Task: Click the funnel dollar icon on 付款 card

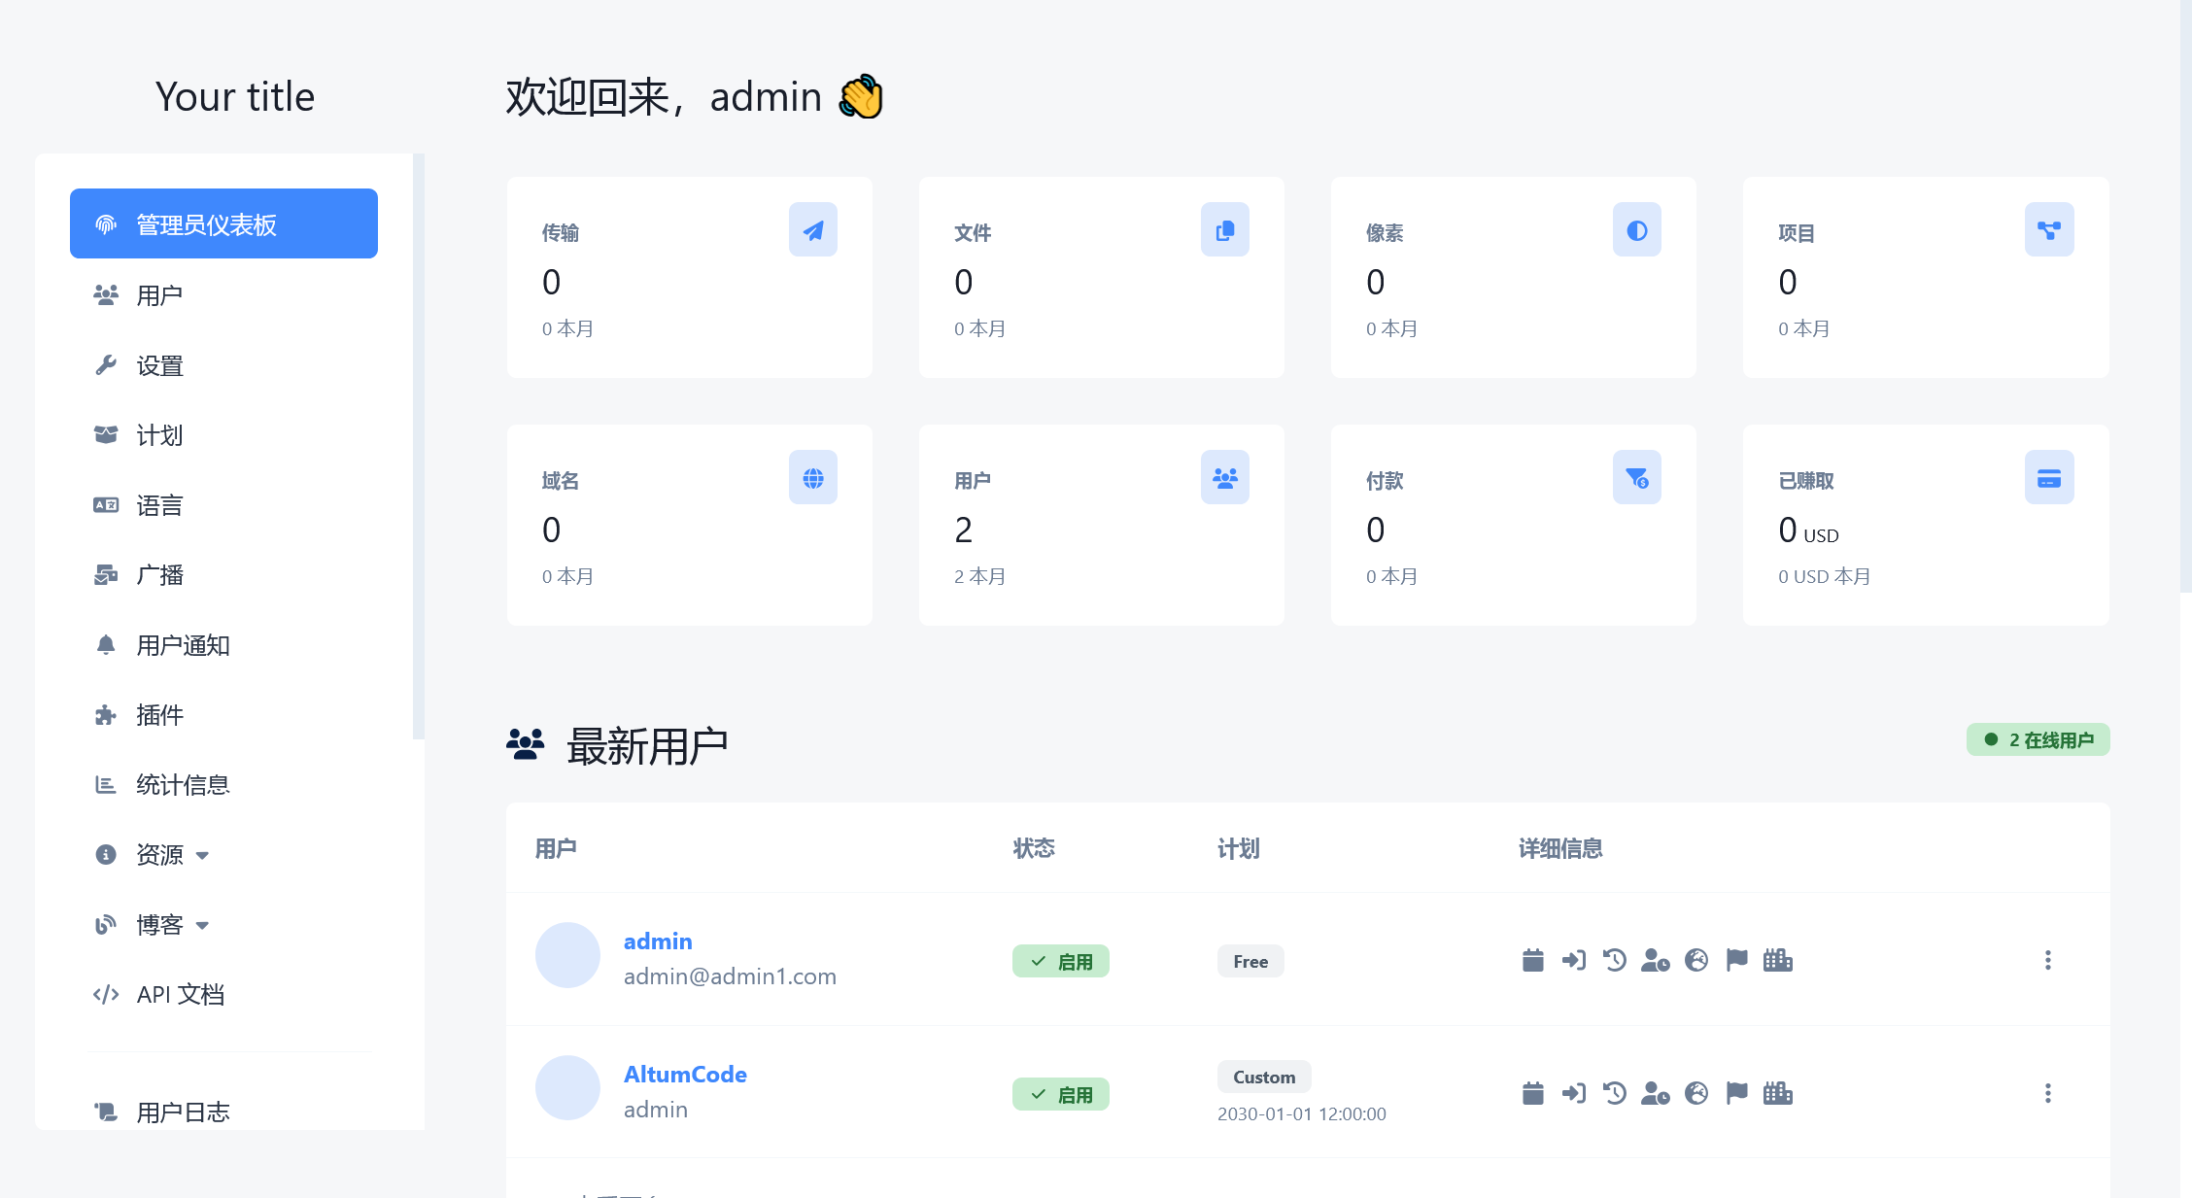Action: click(x=1636, y=478)
